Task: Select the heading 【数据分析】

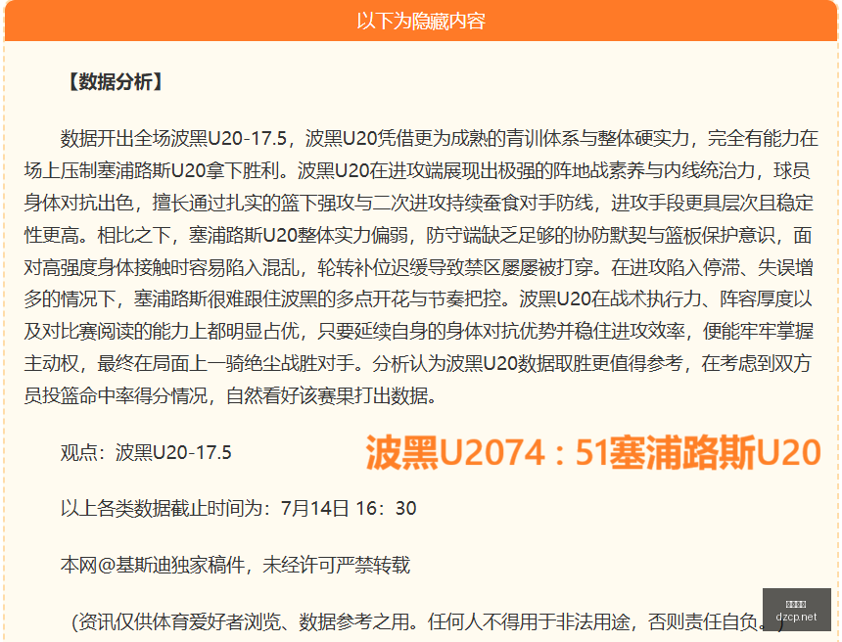Action: pos(116,82)
